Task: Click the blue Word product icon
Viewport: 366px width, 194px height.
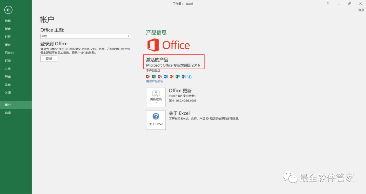Action: (183, 76)
